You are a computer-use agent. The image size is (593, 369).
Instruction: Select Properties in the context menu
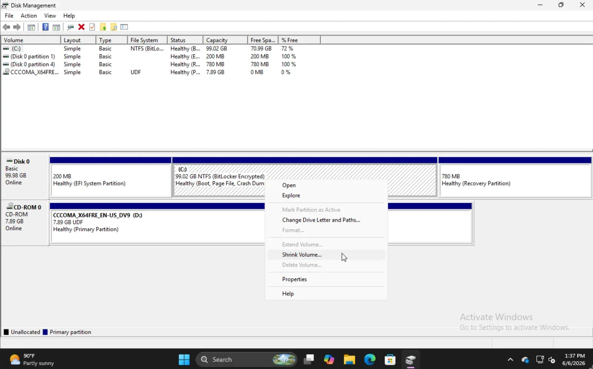tap(326, 279)
